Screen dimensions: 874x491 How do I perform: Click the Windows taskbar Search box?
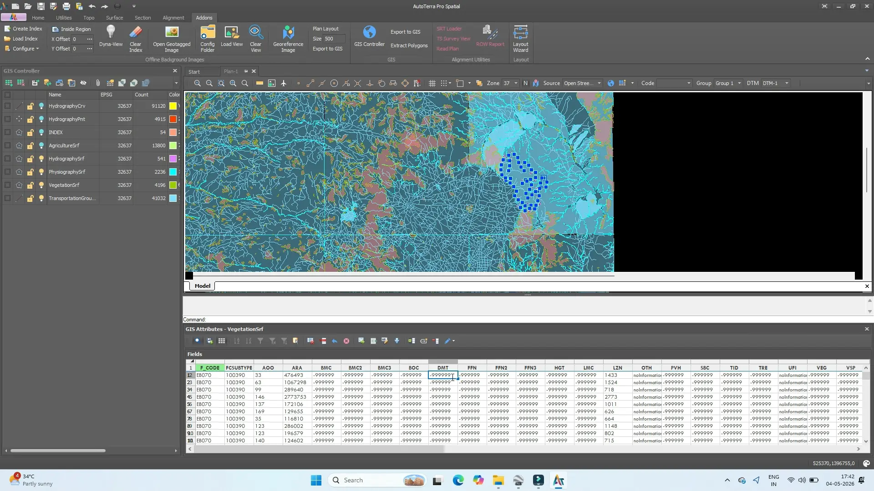pos(378,480)
